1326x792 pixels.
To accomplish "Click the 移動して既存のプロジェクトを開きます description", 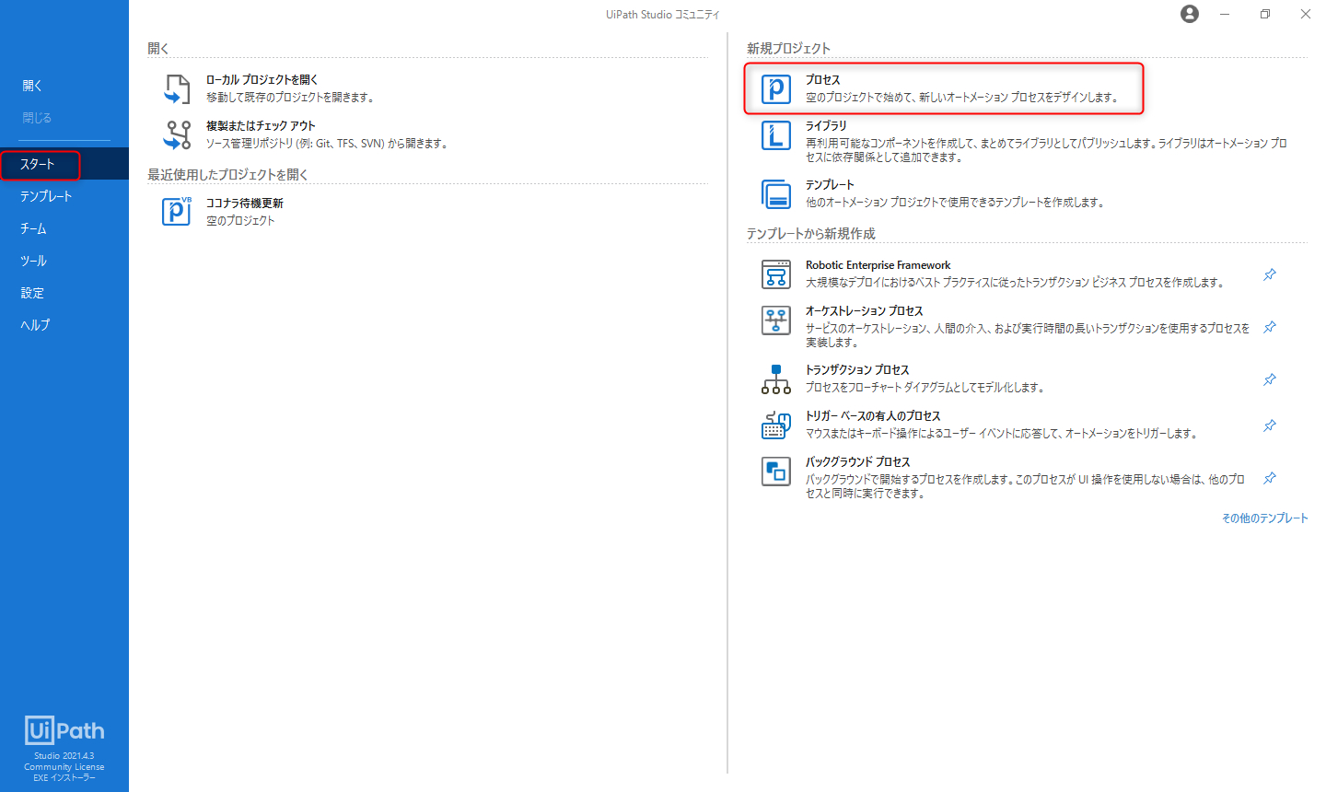I will [290, 98].
